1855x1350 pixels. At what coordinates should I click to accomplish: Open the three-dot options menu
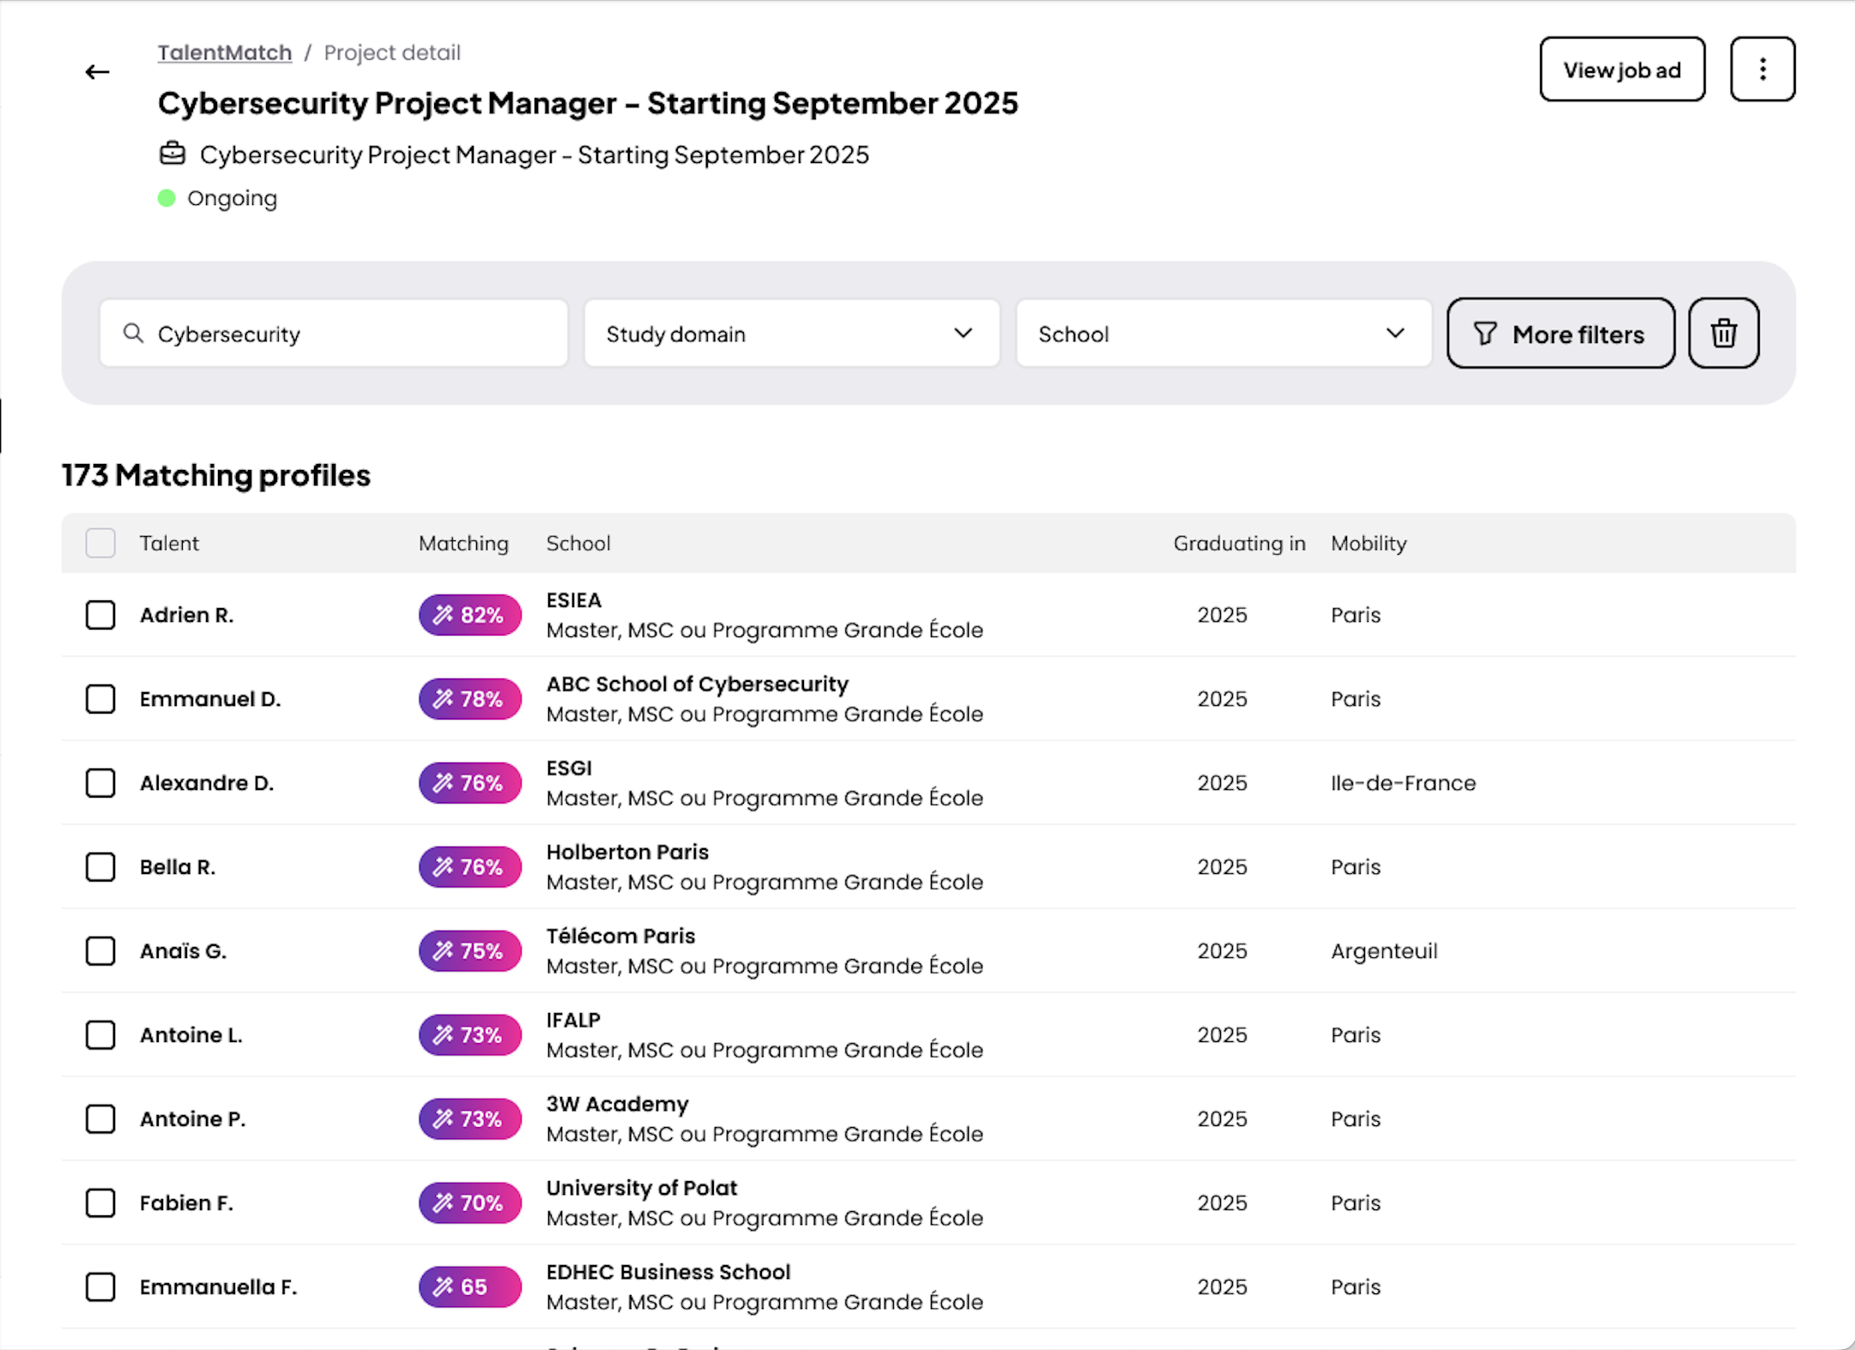(x=1762, y=69)
